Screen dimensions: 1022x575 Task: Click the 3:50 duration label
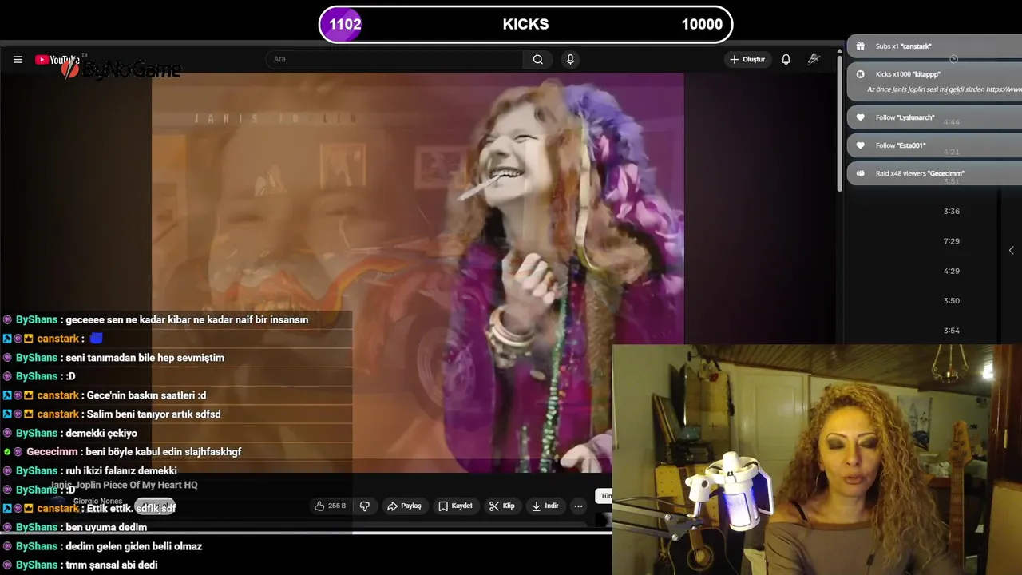(951, 301)
